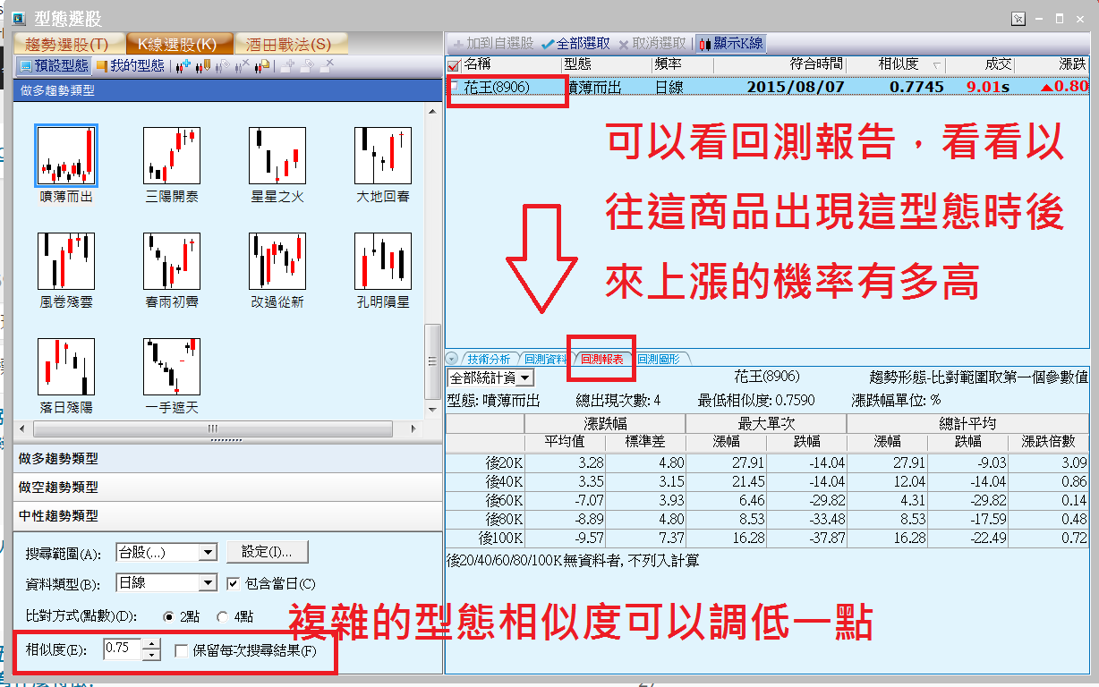Click the add new pattern candlestick icon

pyautogui.click(x=183, y=65)
